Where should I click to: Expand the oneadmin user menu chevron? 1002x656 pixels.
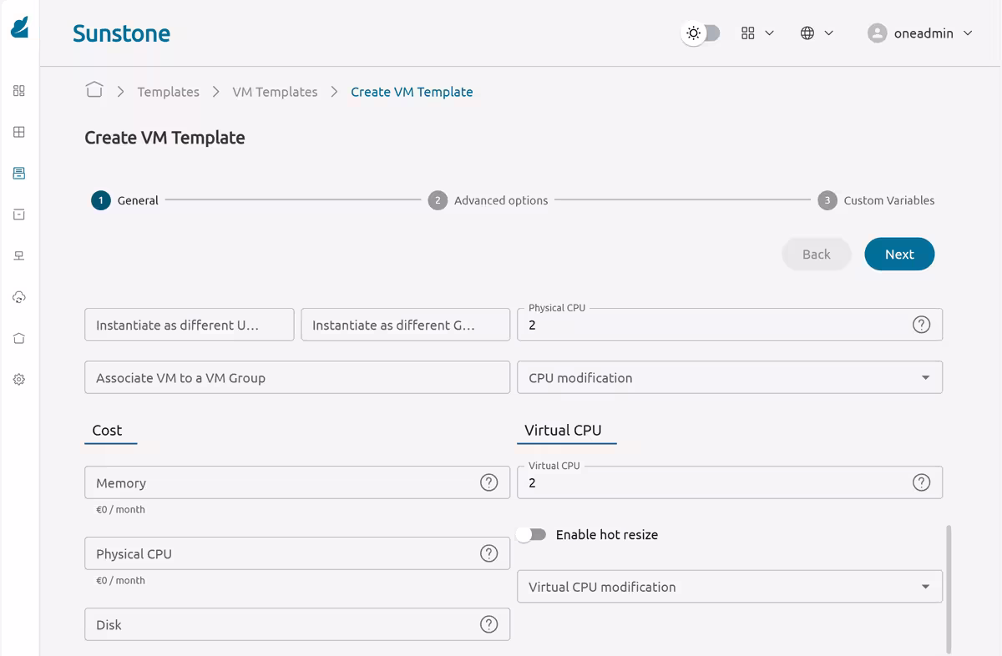pyautogui.click(x=968, y=33)
